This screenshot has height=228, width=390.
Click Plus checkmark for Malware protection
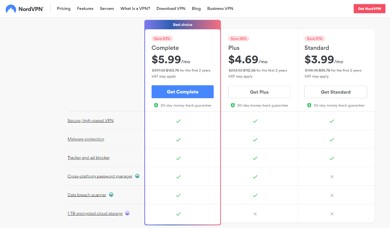(x=255, y=140)
